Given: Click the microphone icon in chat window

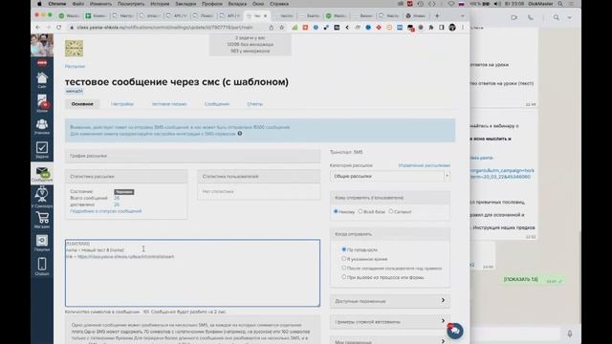Looking at the screenshot, I should tap(570, 333).
